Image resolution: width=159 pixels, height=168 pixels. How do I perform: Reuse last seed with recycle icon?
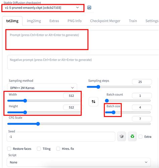132,136
